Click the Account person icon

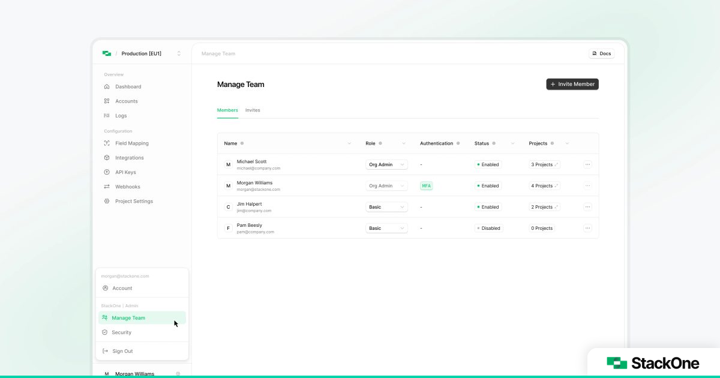105,288
